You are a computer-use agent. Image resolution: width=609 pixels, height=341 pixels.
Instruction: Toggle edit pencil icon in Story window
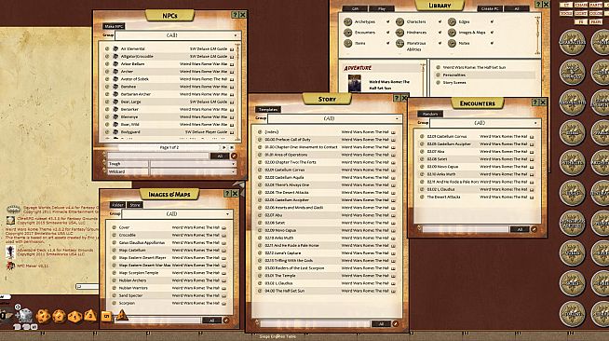click(395, 323)
